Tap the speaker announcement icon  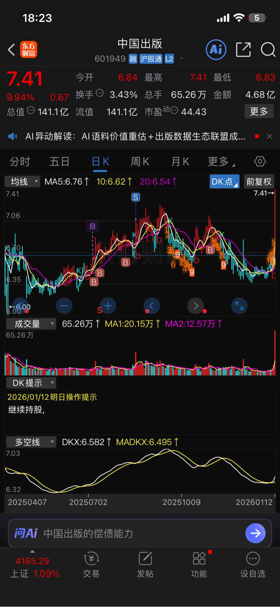click(13, 137)
